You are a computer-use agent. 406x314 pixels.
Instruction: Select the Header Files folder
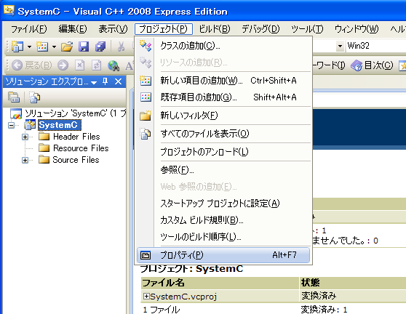tap(76, 137)
